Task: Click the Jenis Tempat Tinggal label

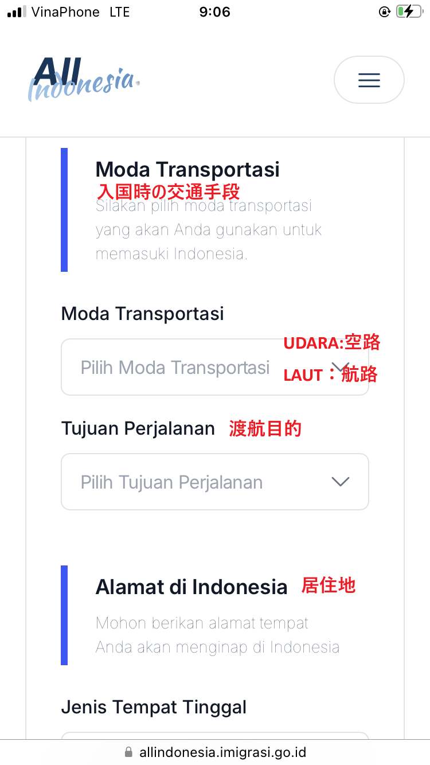Action: pos(154,707)
